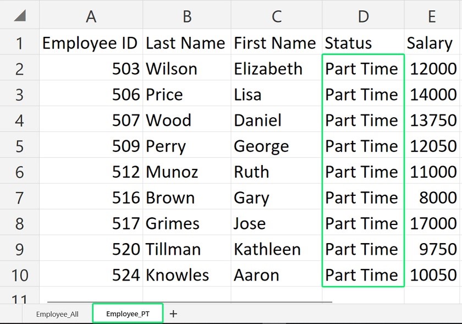Image resolution: width=462 pixels, height=324 pixels.
Task: Click the cell containing Wilson
Action: tap(187, 68)
